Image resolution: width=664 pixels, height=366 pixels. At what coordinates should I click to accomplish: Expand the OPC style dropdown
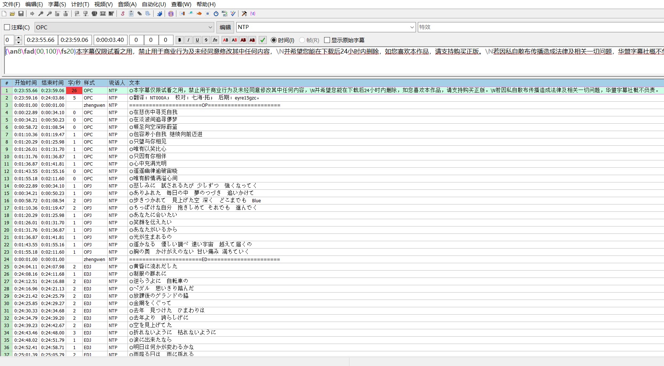(x=211, y=27)
